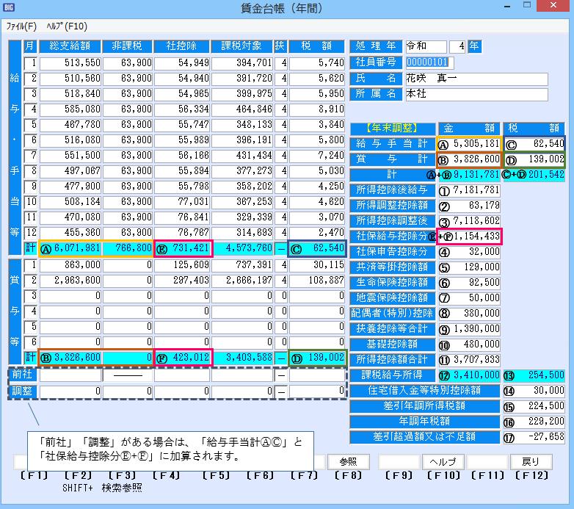Select month 9 税額 cell 4,250
574x509 pixels.
click(x=317, y=186)
